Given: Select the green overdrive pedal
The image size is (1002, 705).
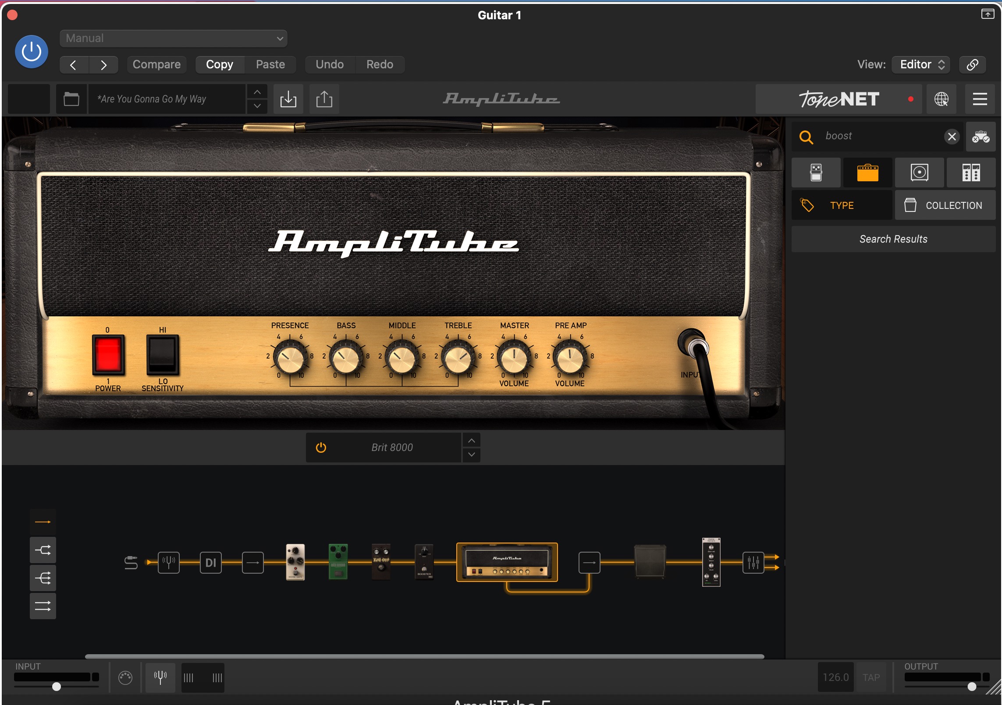Looking at the screenshot, I should pyautogui.click(x=338, y=562).
